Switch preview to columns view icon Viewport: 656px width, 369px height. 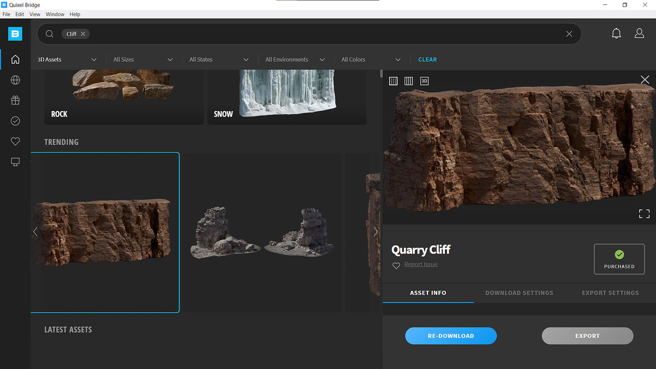(x=408, y=81)
